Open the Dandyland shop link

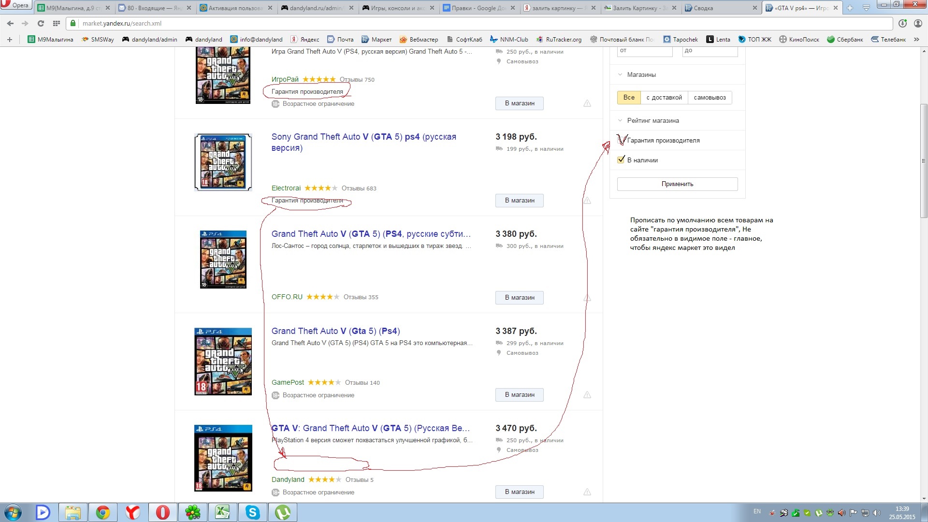click(x=288, y=479)
